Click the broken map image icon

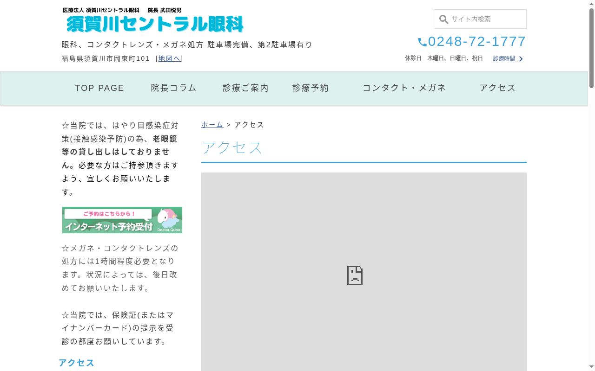pos(355,275)
